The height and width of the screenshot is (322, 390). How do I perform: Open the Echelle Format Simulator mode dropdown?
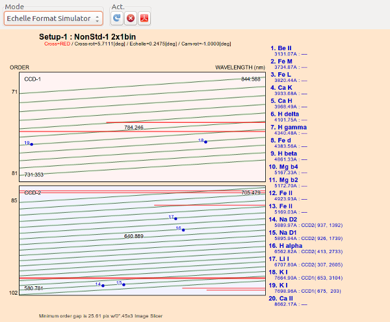(x=53, y=18)
